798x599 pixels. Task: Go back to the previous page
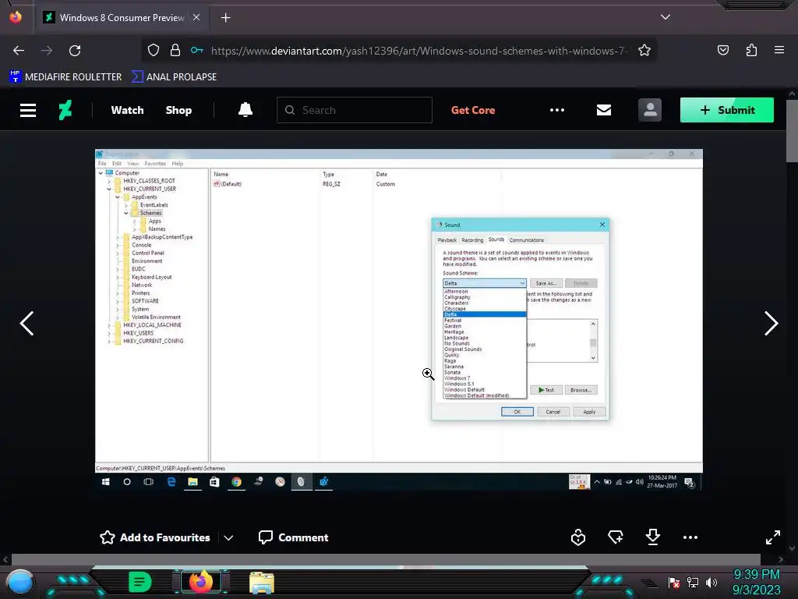pos(19,51)
